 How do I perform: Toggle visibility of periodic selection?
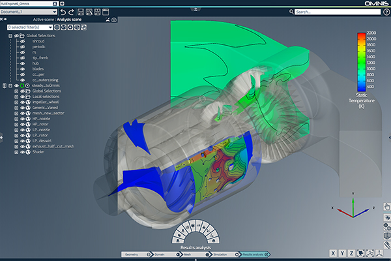[22, 47]
